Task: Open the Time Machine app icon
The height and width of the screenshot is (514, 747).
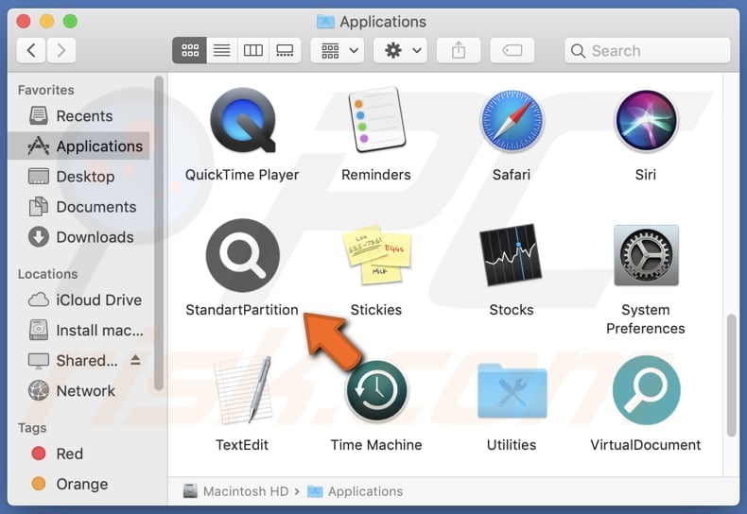Action: pyautogui.click(x=376, y=391)
